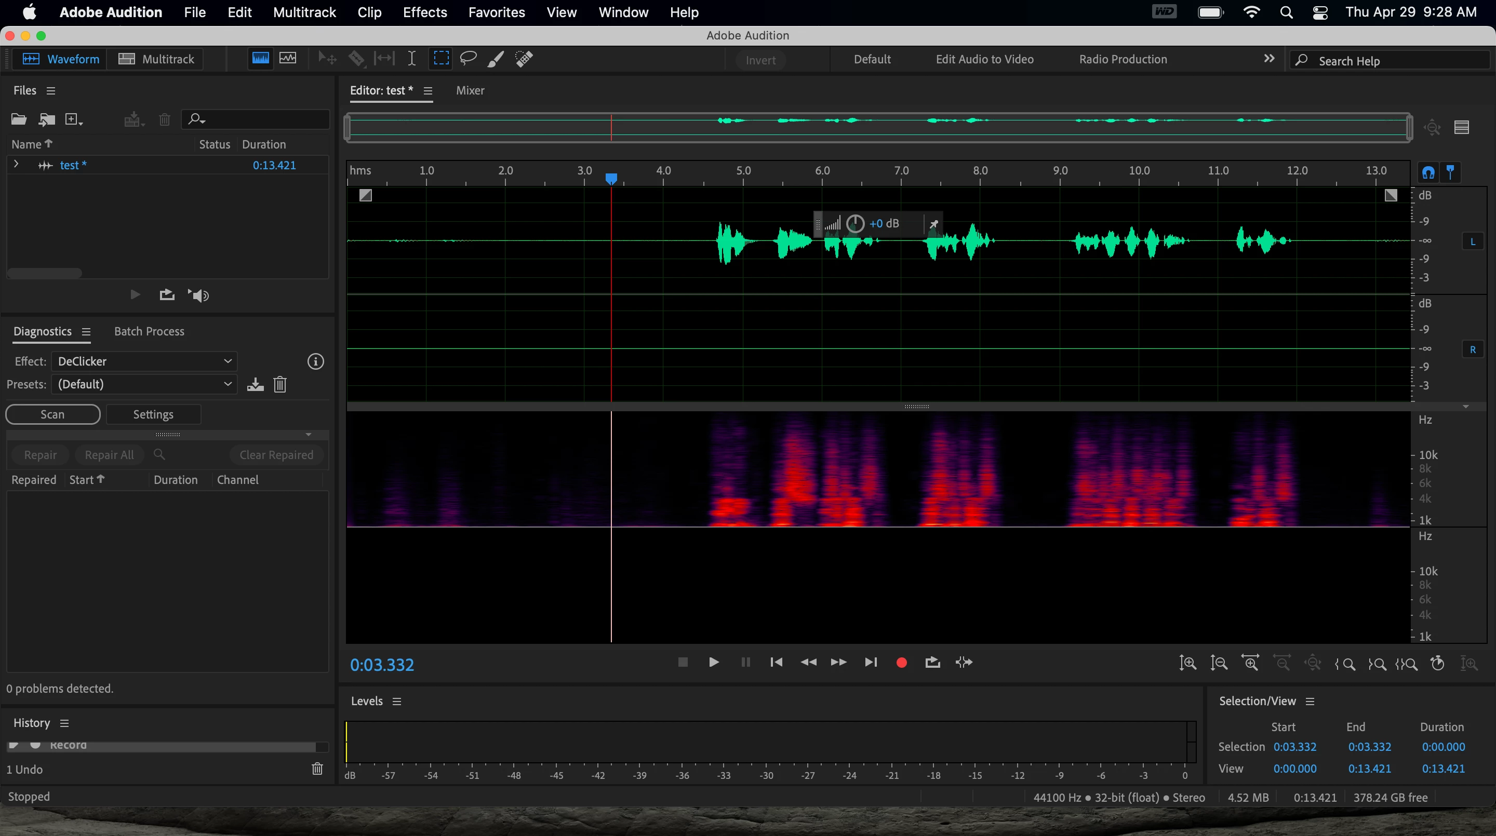Open the Effect DeClicker dropdown
This screenshot has height=836, width=1496.
pos(144,361)
